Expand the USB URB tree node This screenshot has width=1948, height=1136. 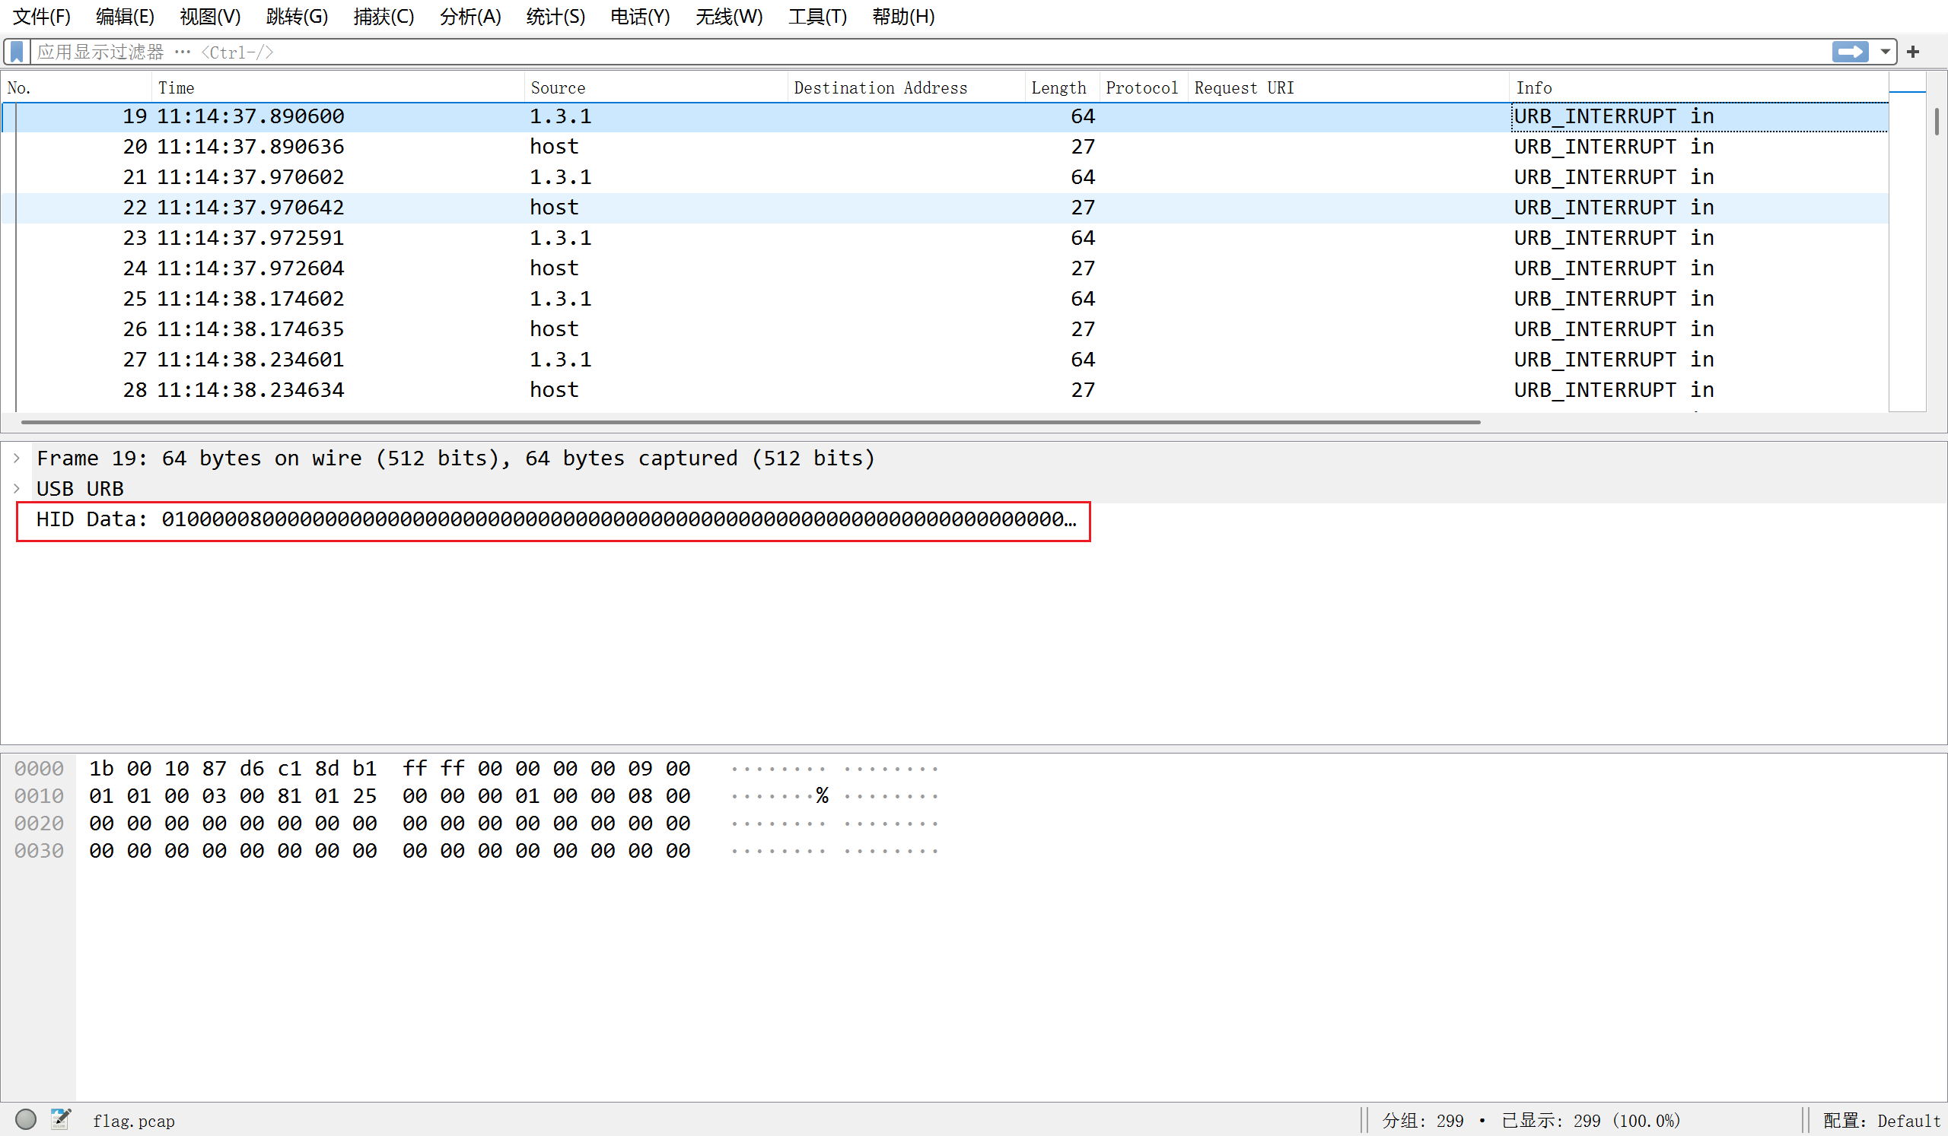click(17, 488)
